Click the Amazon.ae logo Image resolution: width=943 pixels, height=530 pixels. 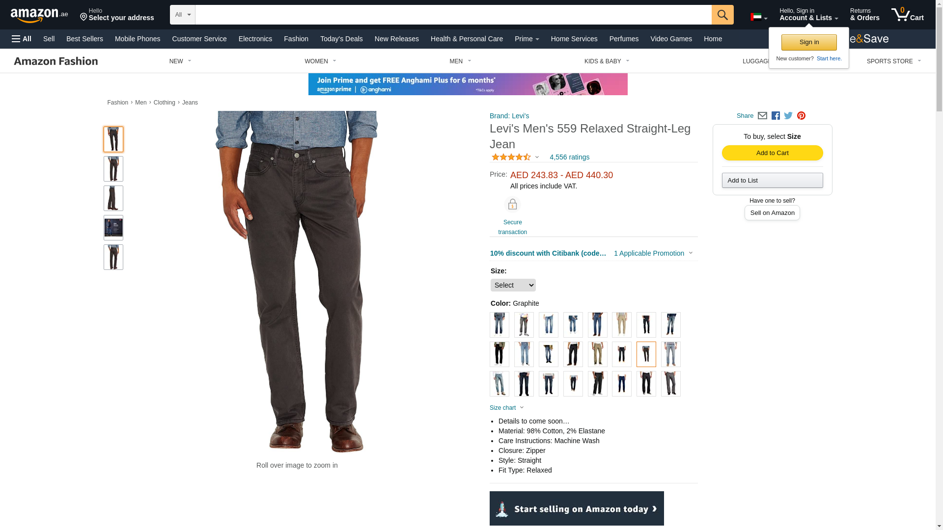39,15
